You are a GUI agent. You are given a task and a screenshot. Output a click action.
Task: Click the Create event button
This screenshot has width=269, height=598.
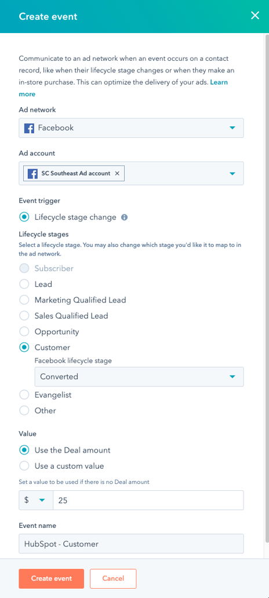pos(52,578)
